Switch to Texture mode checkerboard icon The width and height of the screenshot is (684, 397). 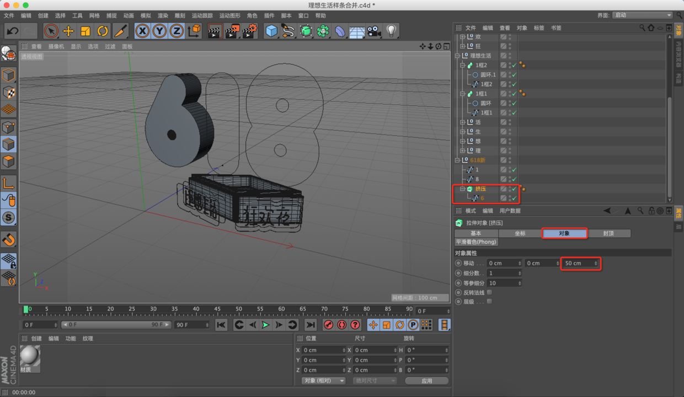[8, 92]
